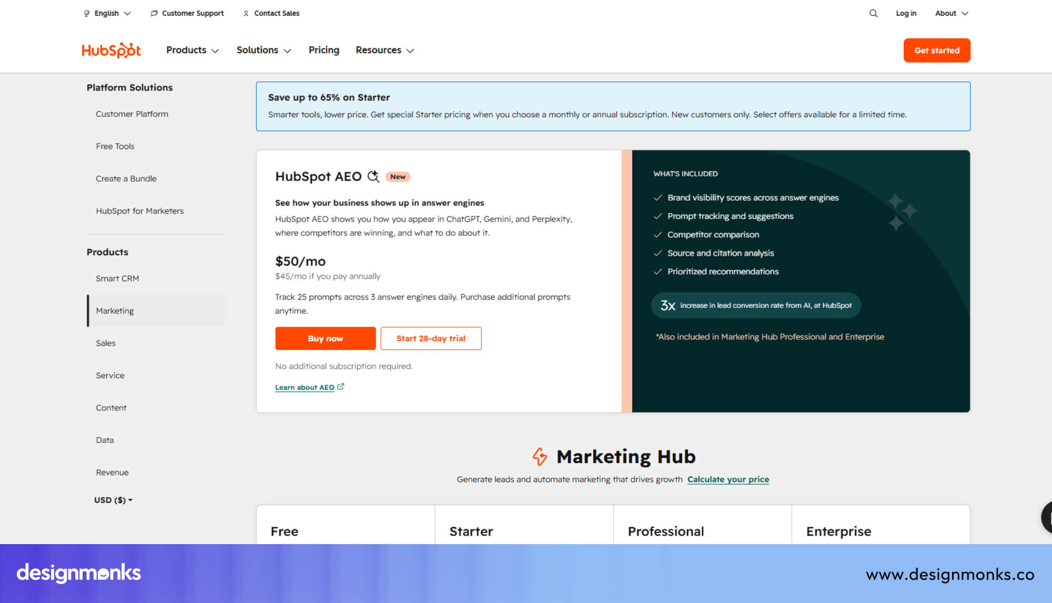Select Marketing in the Products sidebar

click(x=156, y=310)
